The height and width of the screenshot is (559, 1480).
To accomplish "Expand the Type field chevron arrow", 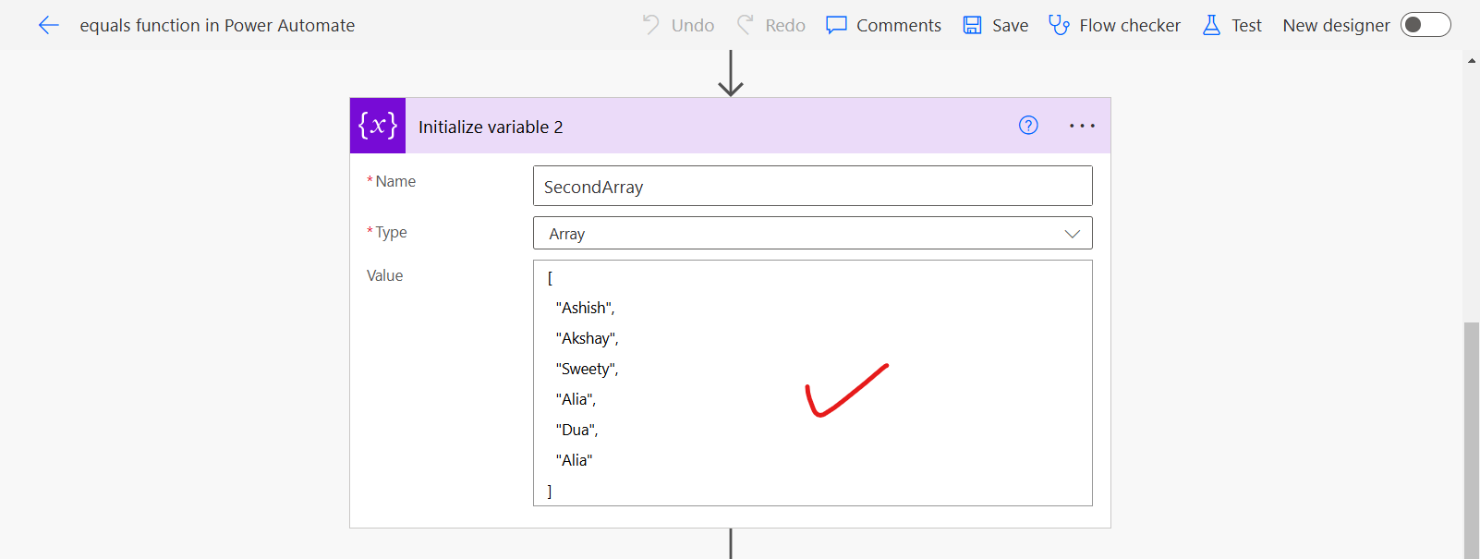I will point(1072,234).
